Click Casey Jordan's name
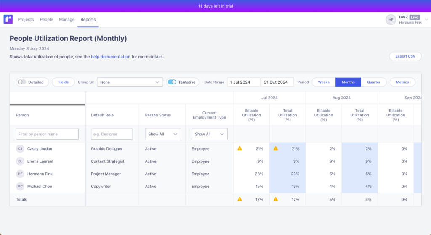 tap(40, 148)
